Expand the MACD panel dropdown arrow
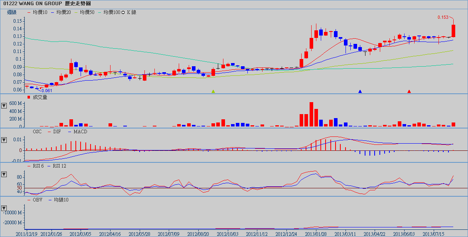 [4, 140]
